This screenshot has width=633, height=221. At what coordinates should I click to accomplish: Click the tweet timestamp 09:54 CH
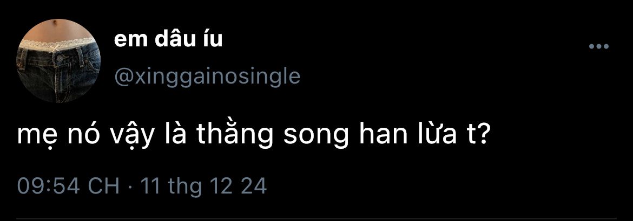[x=68, y=186]
